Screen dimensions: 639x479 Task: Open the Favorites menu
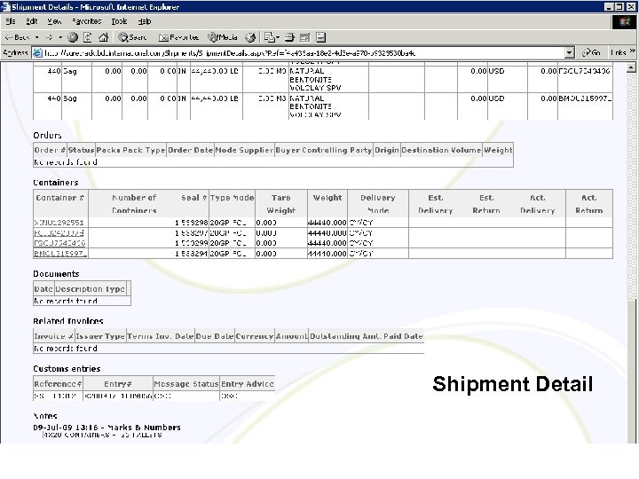(86, 21)
